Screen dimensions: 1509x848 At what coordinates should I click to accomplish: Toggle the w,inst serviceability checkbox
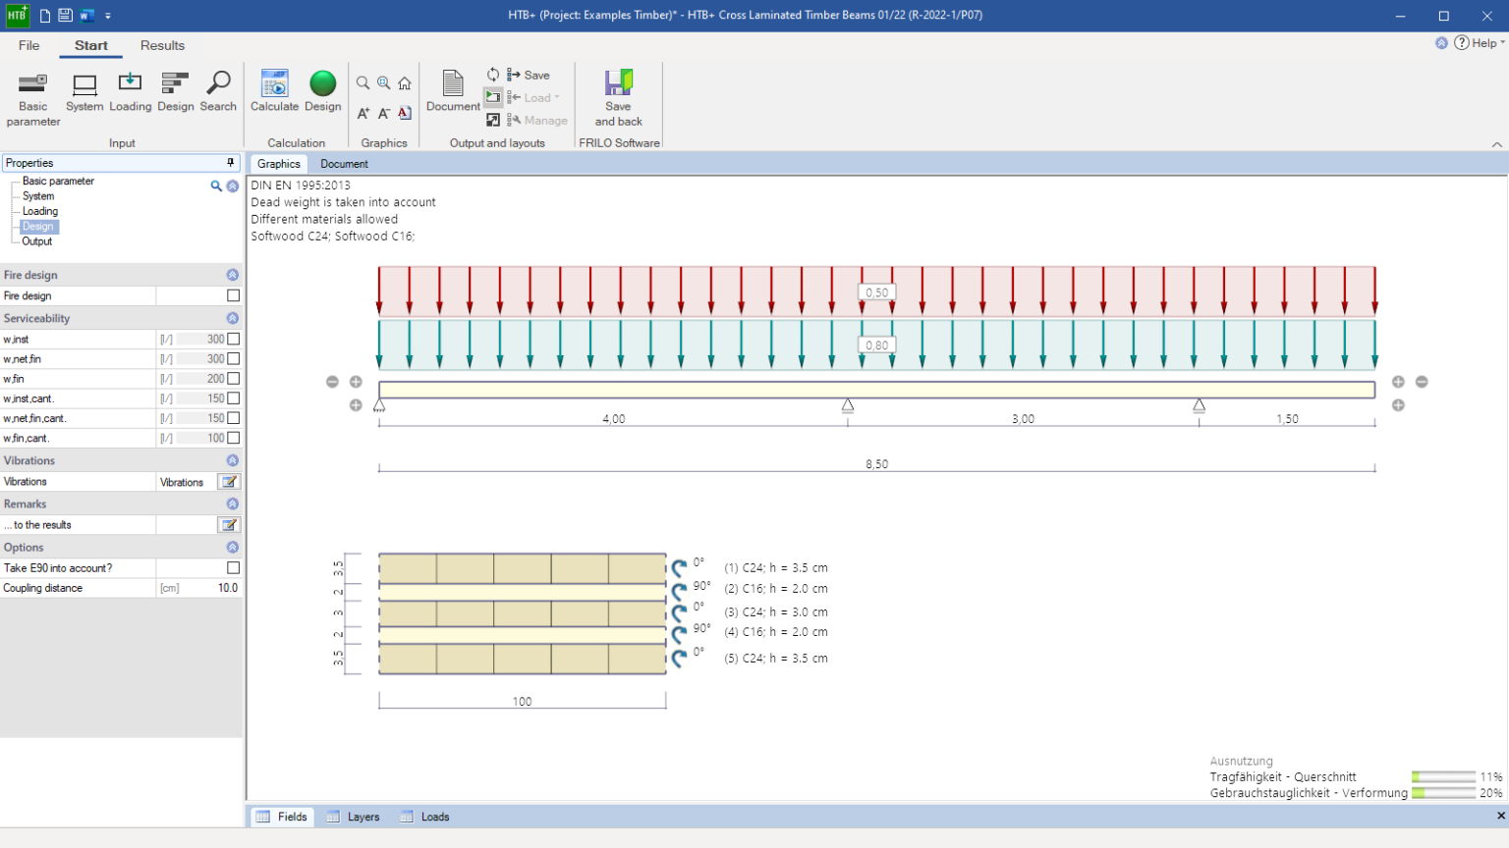coord(233,340)
